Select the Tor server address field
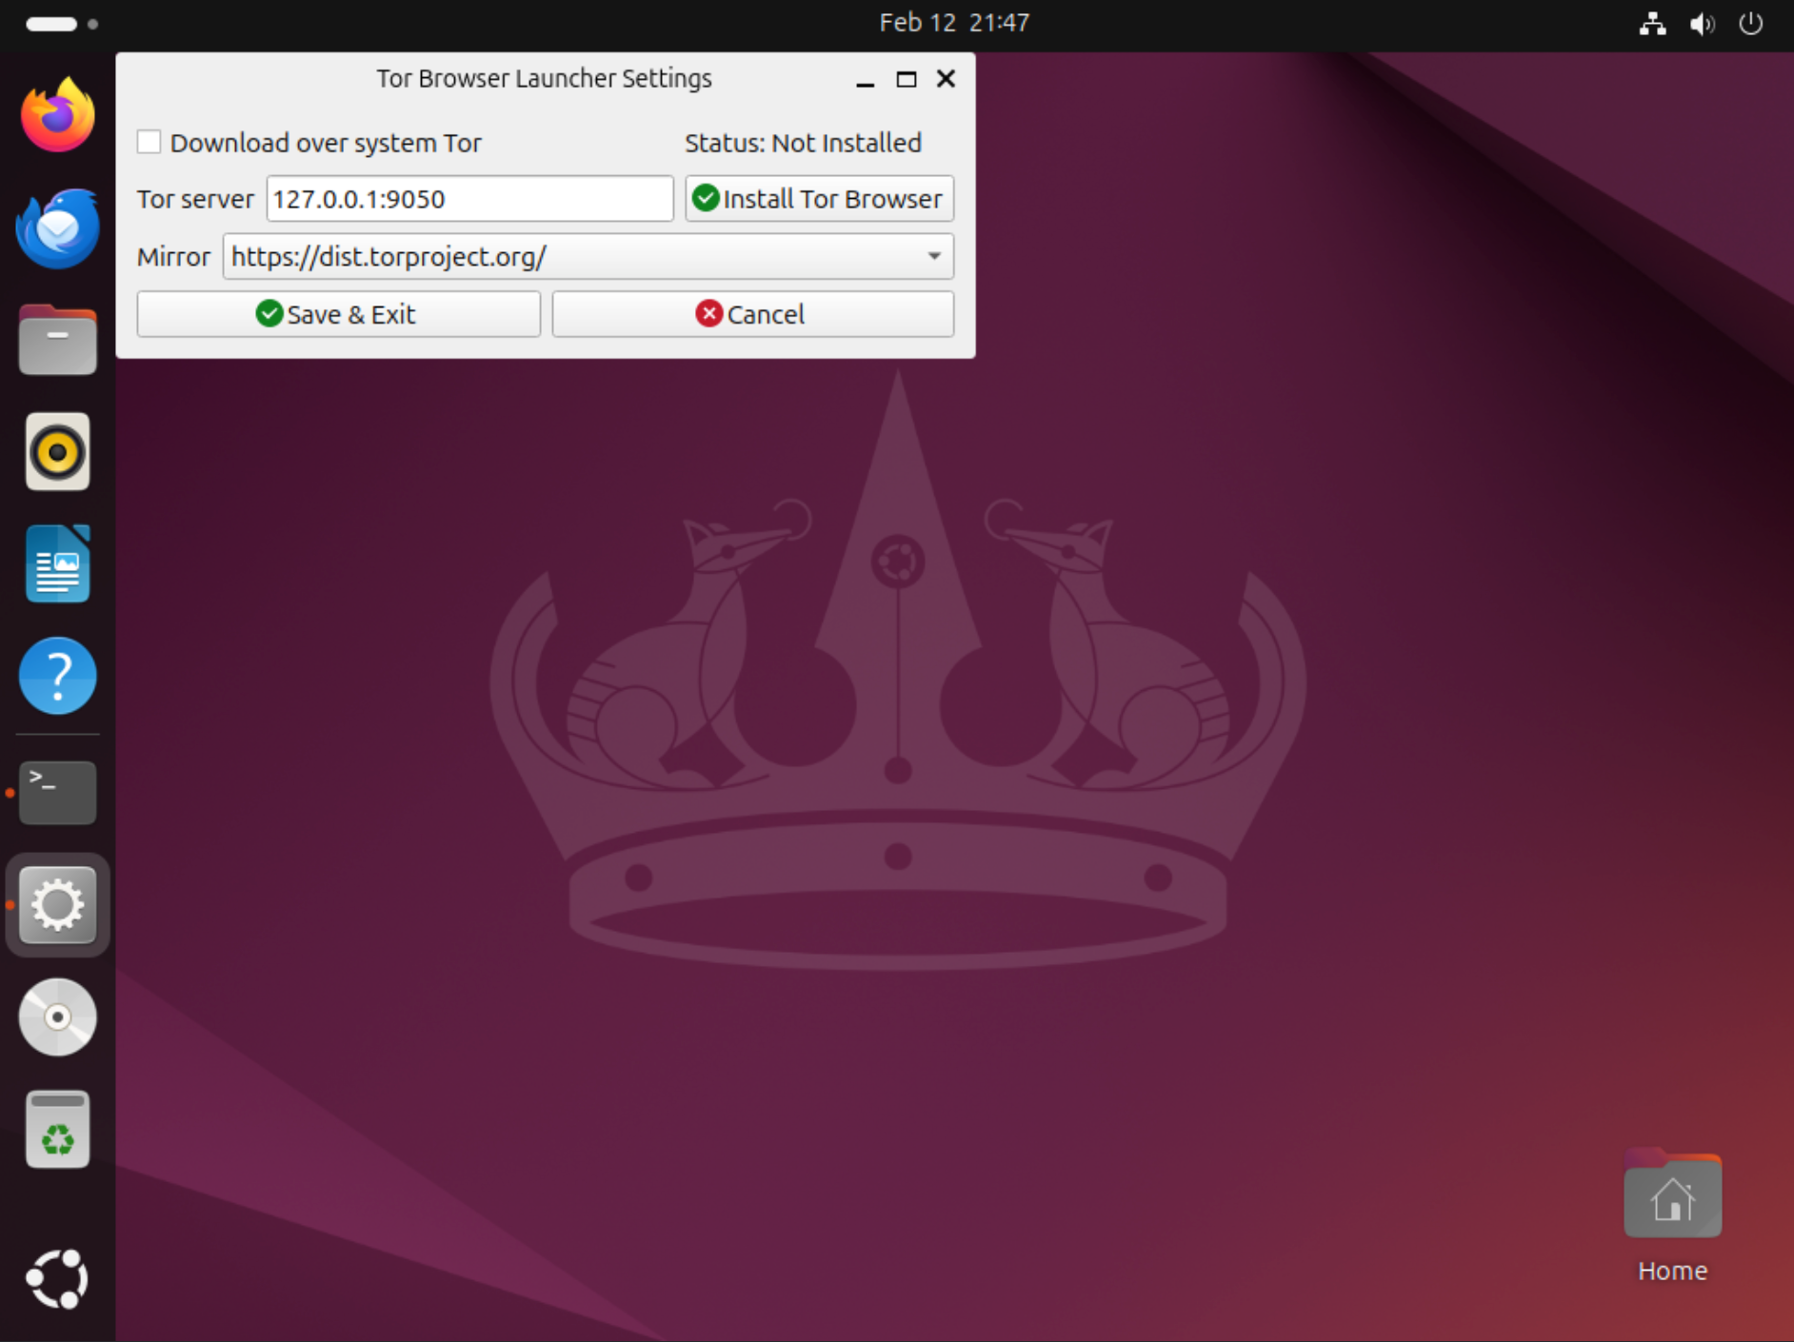Viewport: 1794px width, 1342px height. (468, 198)
